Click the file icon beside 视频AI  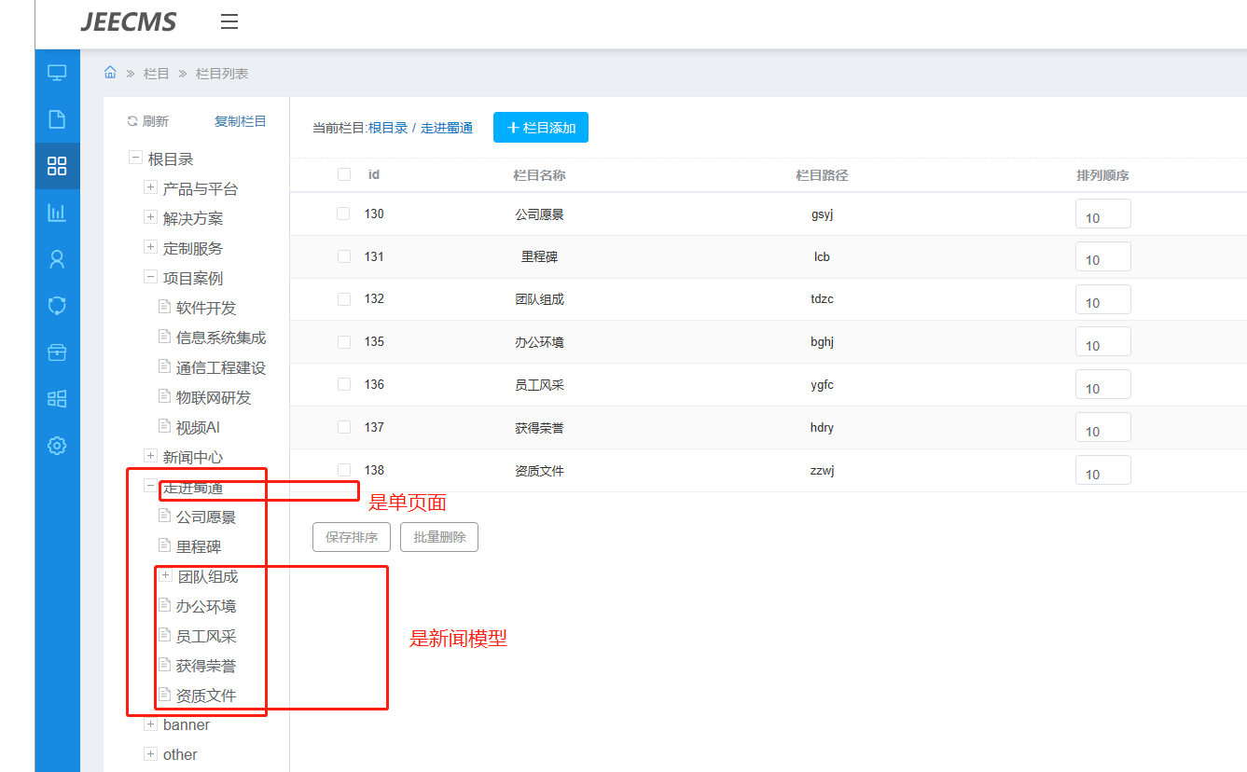[165, 426]
